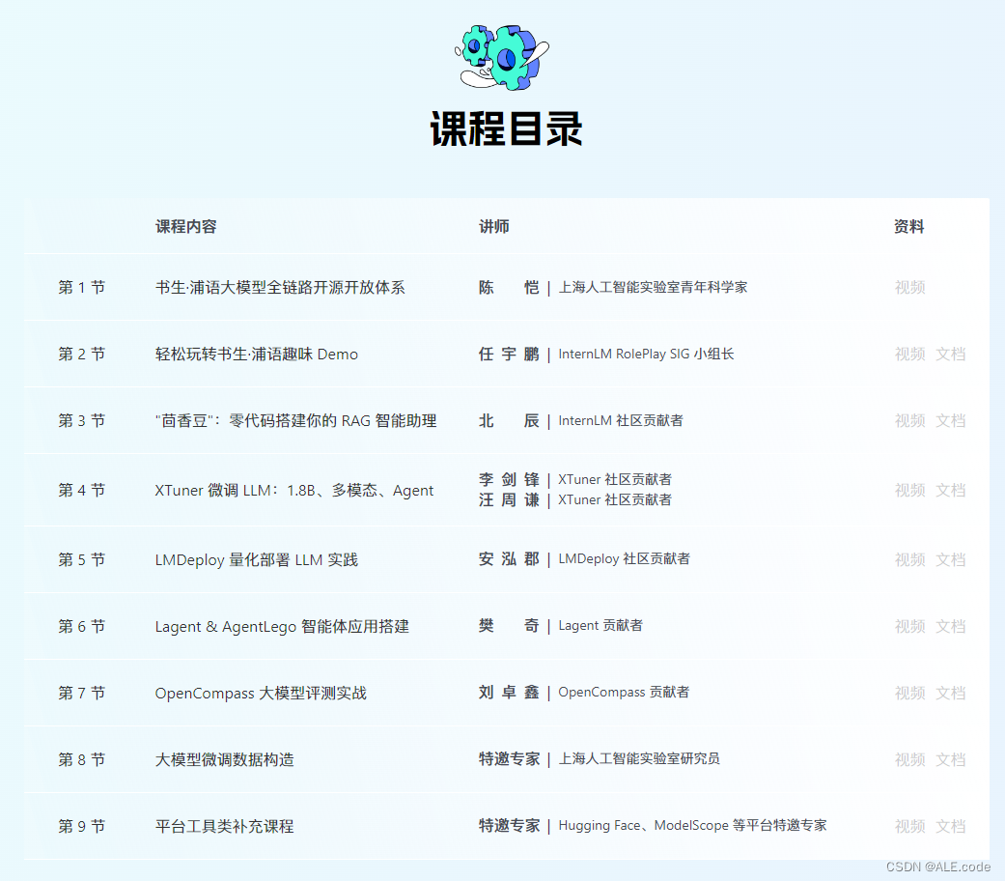This screenshot has height=881, width=1005.
Task: Select the 第 3 节 row label
Action: (x=81, y=420)
